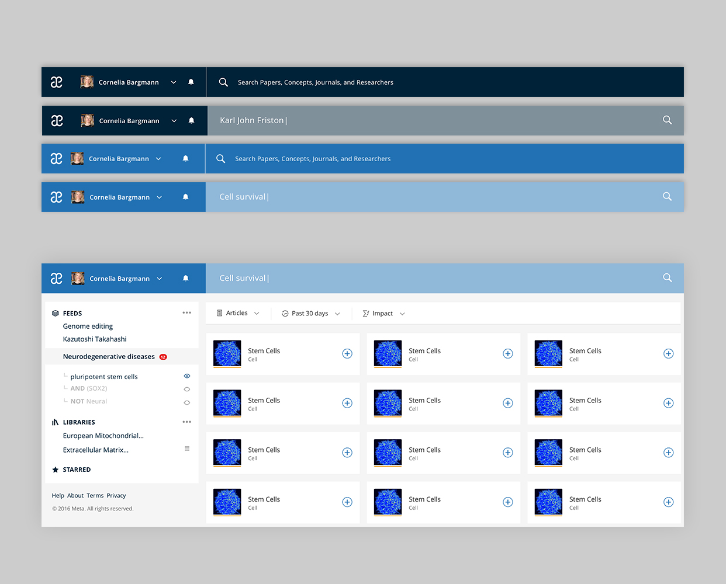Open the Help link in footer
Viewport: 726px width, 584px height.
[x=58, y=496]
